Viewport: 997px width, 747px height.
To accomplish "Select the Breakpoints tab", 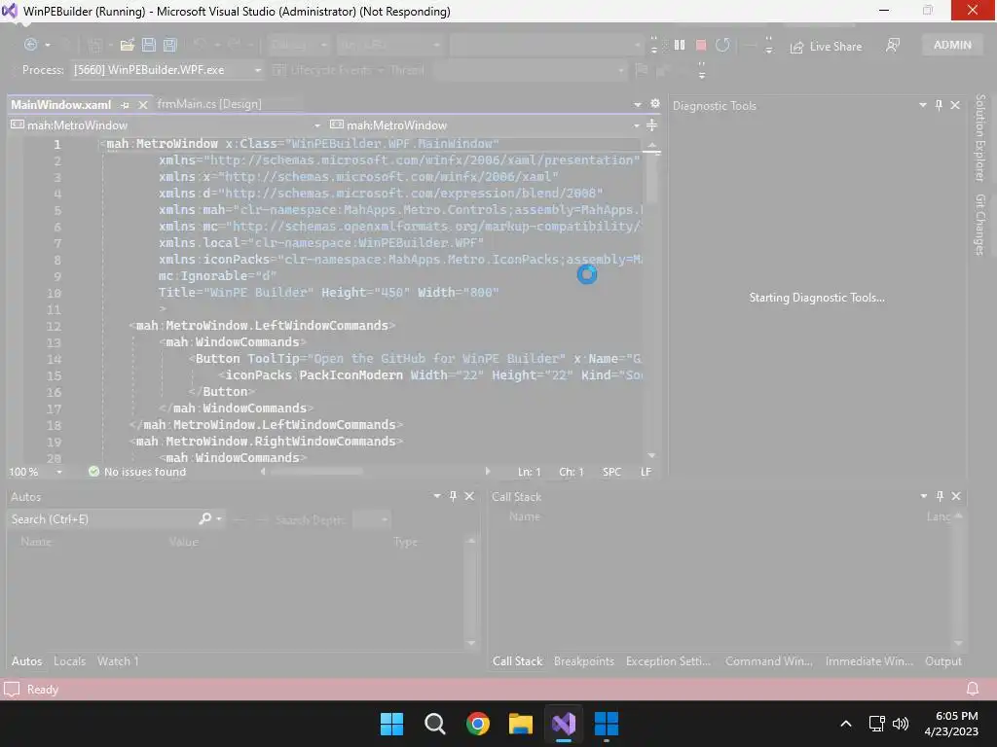I will (x=584, y=661).
